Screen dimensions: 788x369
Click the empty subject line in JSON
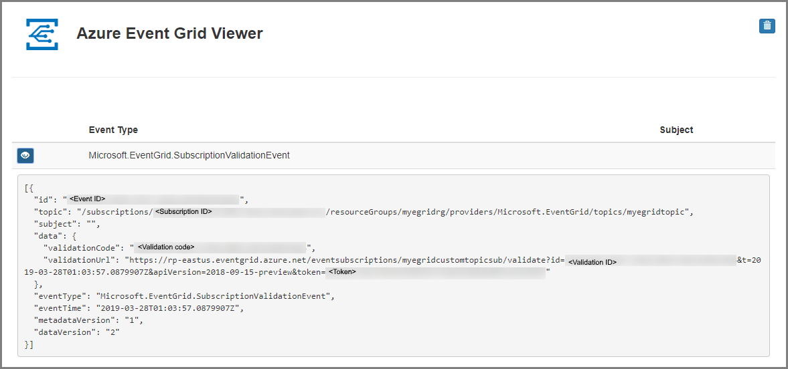click(67, 224)
